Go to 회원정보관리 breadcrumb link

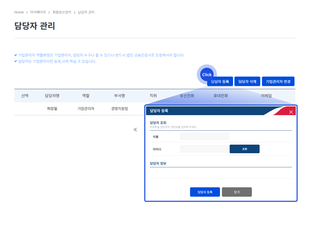click(62, 12)
